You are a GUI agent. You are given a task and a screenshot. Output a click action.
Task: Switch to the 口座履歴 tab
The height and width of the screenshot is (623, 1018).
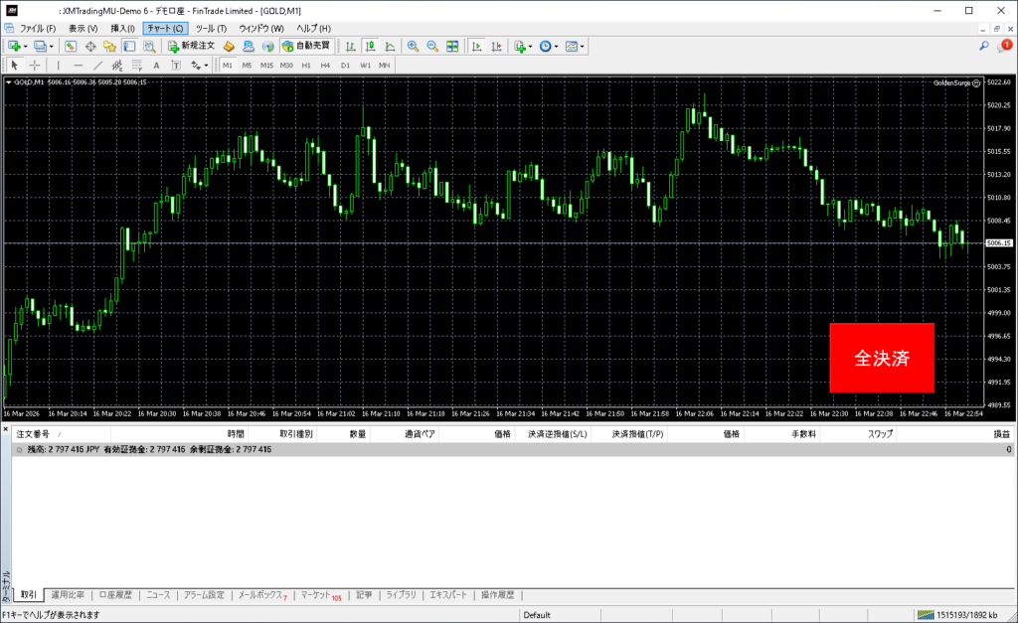click(x=115, y=595)
